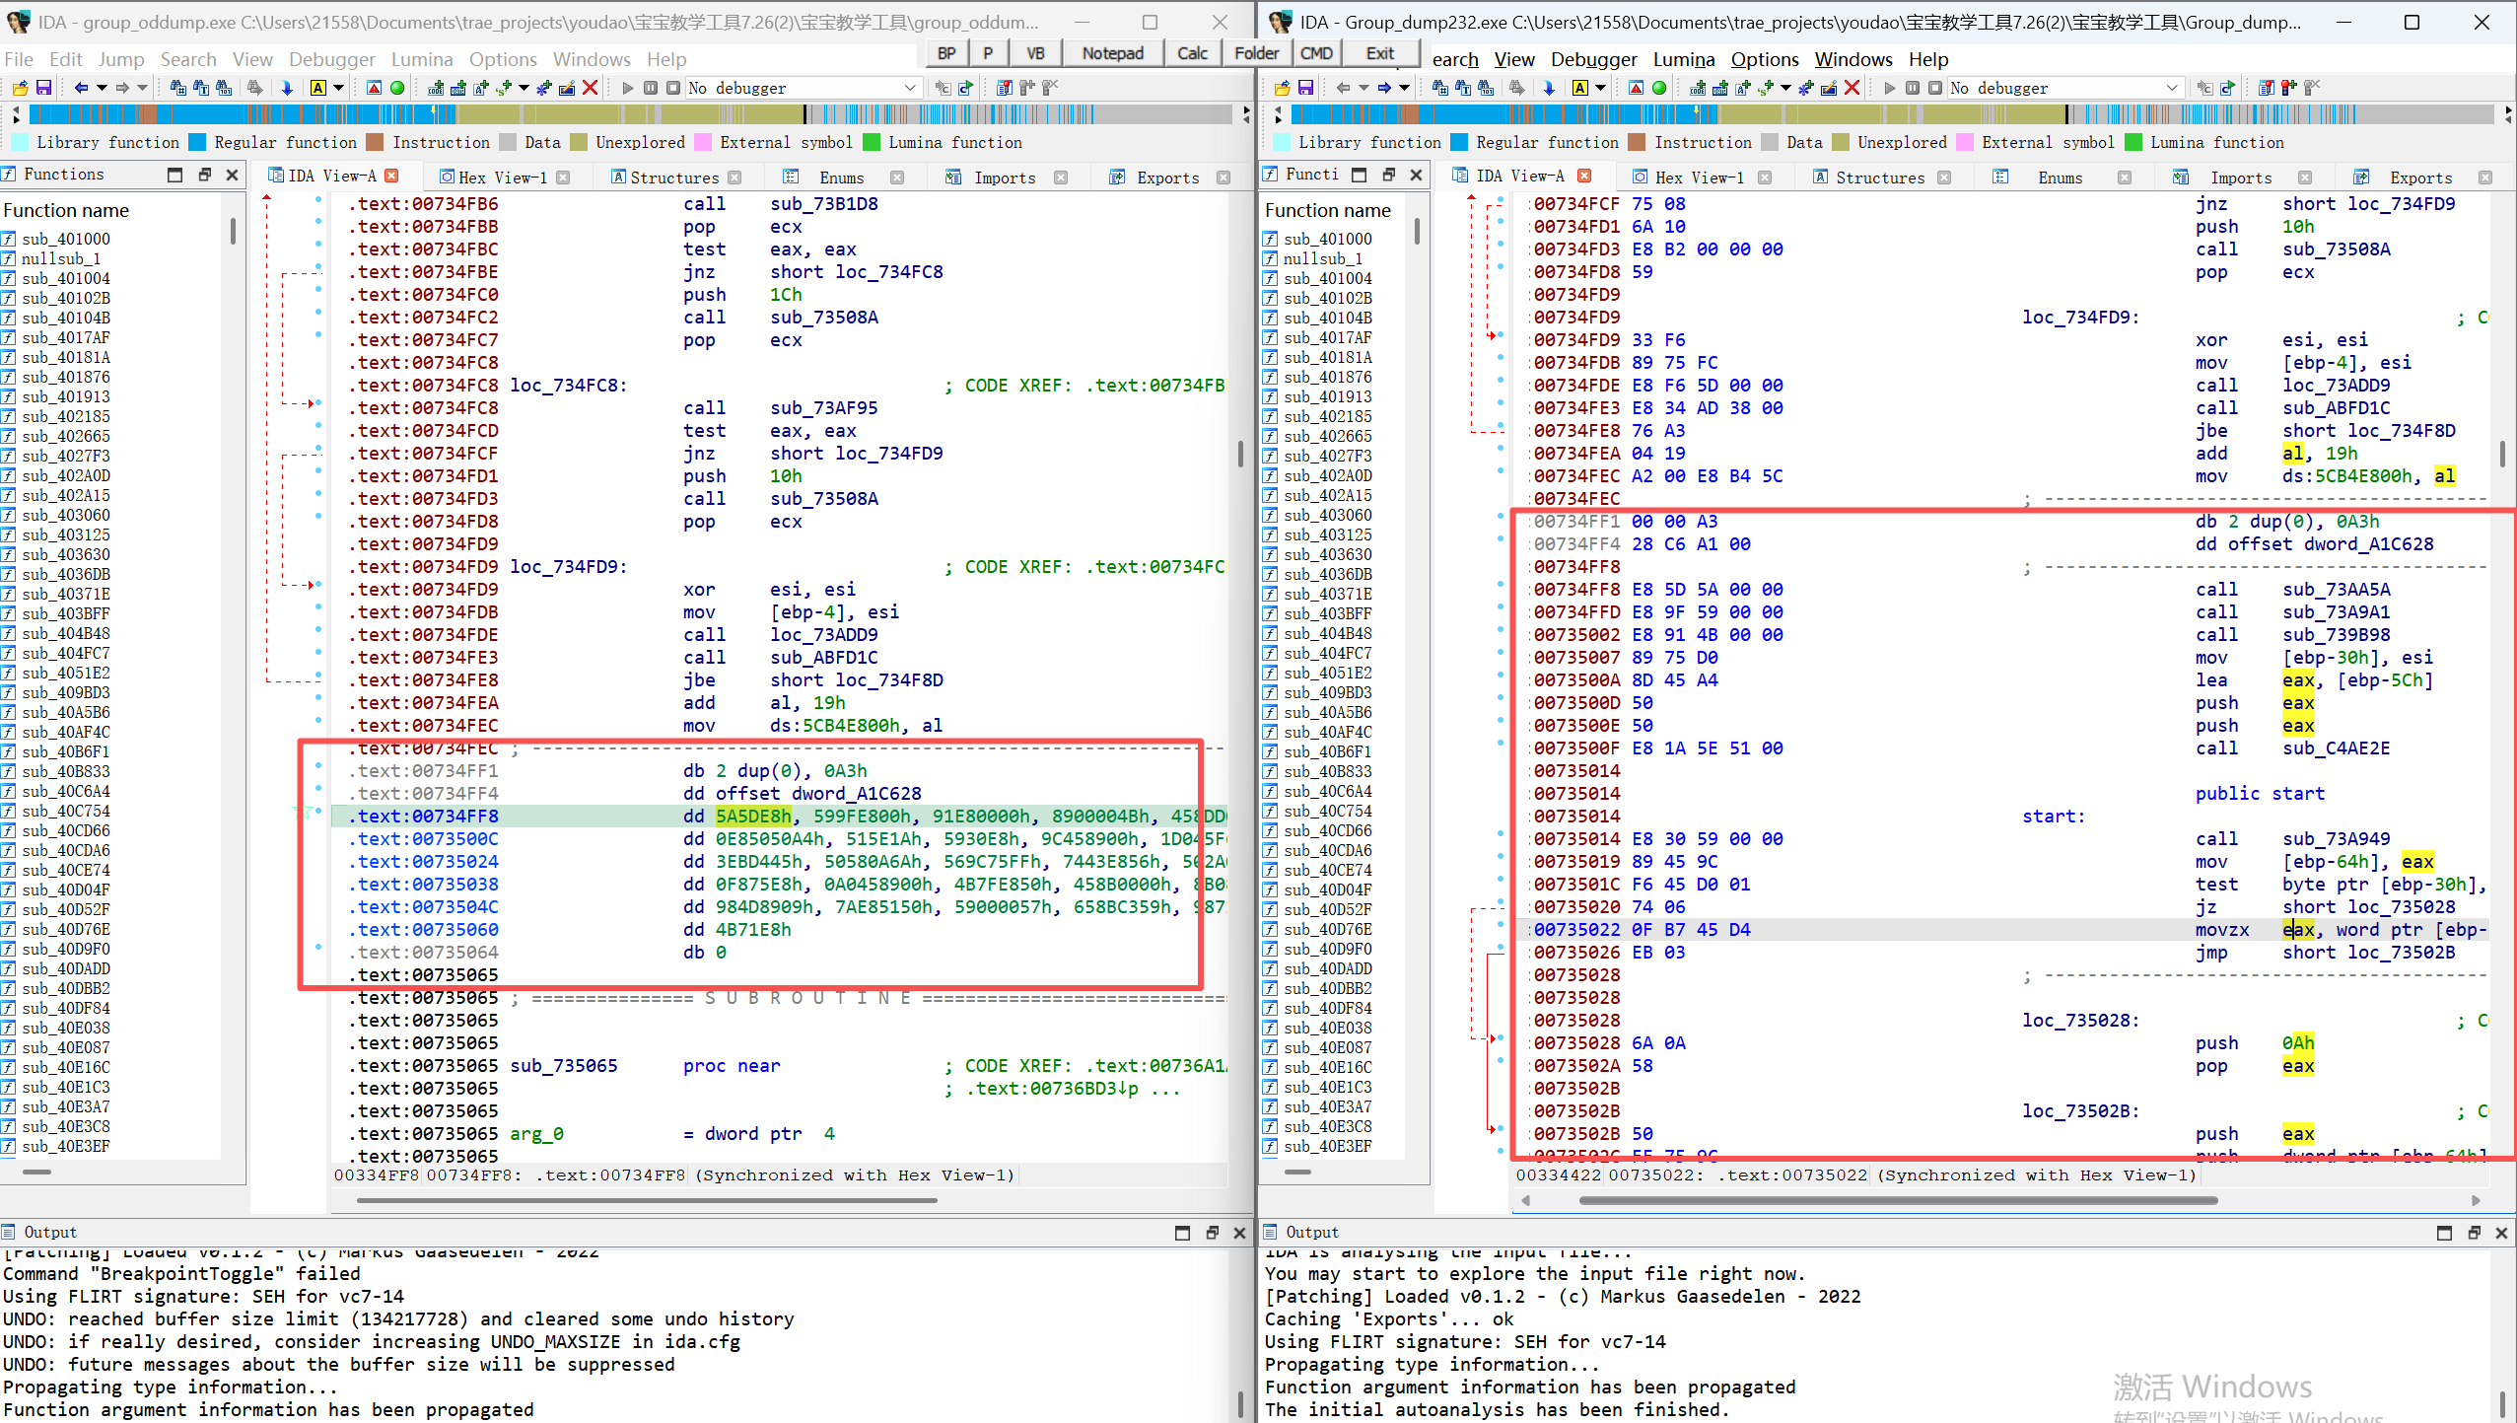Click the Notepad button in floating toolbar
The height and width of the screenshot is (1423, 2517).
click(x=1112, y=53)
